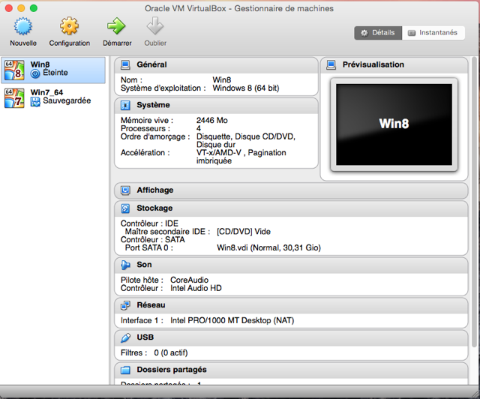This screenshot has width=480, height=399.
Task: Click the details pane vertical scrollbar
Action: click(474, 202)
